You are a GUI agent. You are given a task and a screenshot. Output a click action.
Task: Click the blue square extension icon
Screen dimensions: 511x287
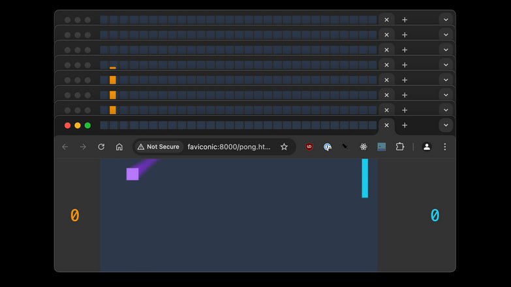tap(382, 147)
